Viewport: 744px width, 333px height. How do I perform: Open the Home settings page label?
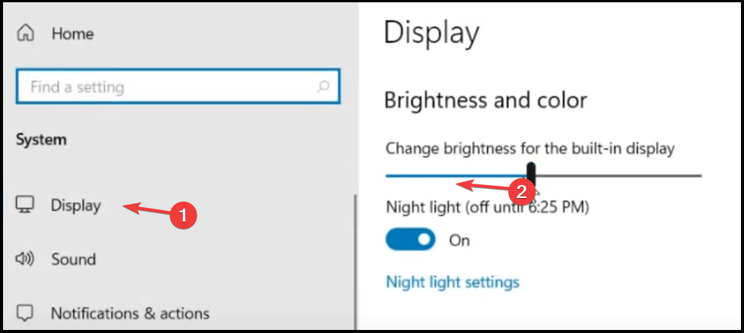point(73,33)
